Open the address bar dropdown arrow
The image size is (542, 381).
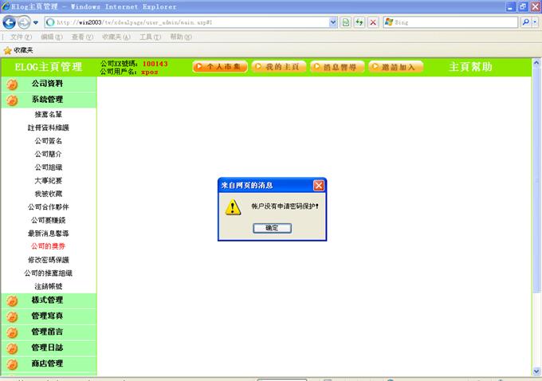[x=333, y=22]
